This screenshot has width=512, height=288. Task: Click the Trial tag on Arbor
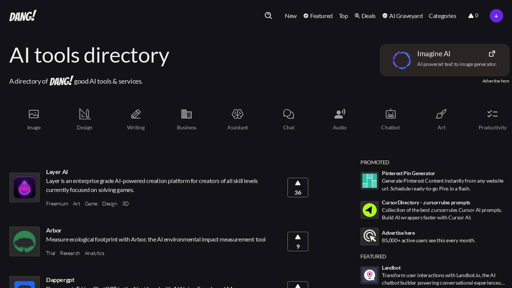click(50, 253)
